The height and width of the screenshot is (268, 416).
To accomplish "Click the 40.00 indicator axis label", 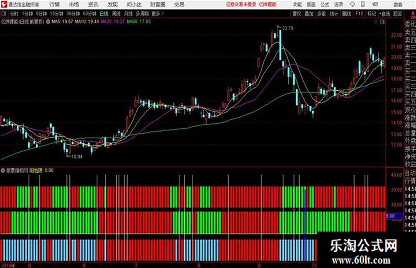I will pyautogui.click(x=396, y=175).
